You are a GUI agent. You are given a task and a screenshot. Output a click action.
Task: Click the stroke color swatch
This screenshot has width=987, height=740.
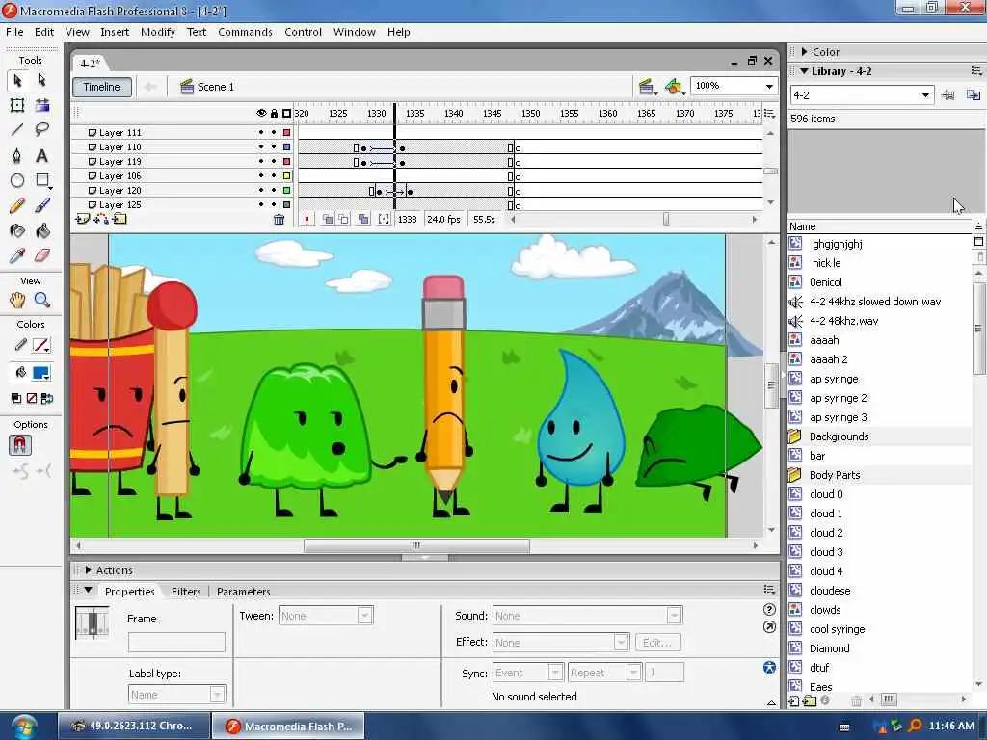41,346
